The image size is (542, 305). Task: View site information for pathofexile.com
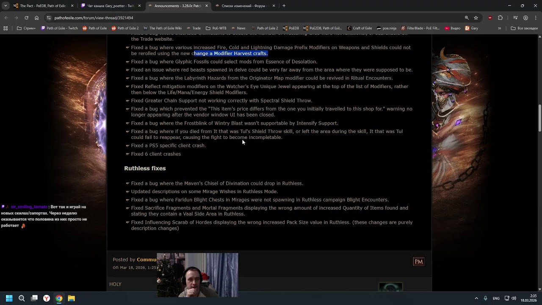[49, 18]
